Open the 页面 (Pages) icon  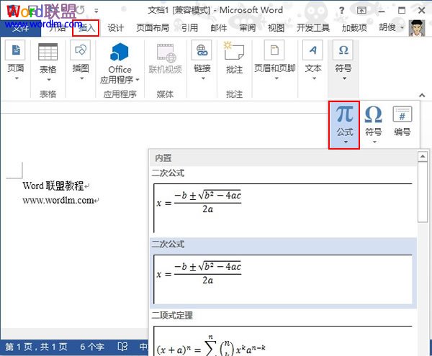[15, 50]
